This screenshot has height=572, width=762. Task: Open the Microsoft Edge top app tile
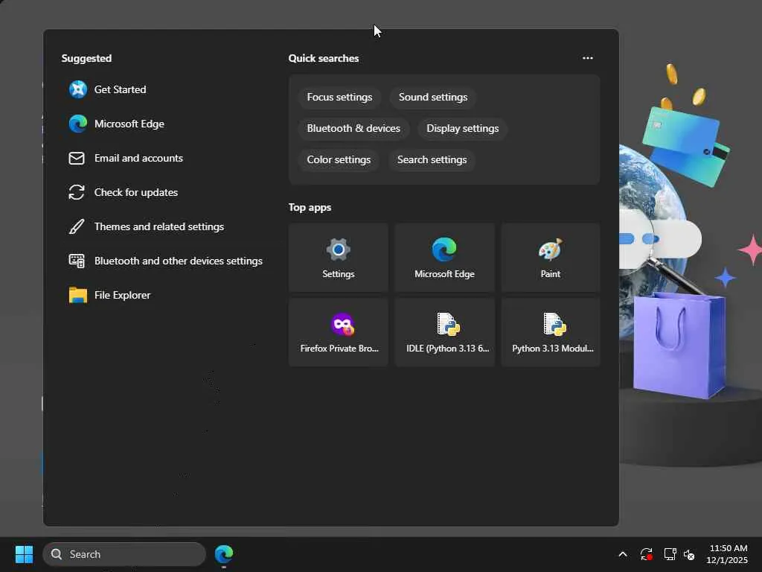[444, 258]
